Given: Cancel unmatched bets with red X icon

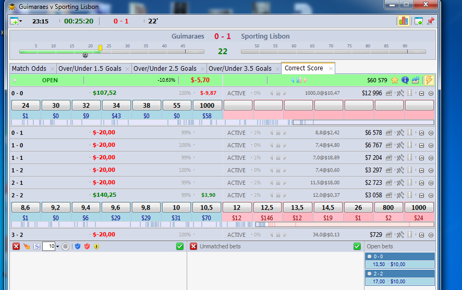Looking at the screenshot, I should (193, 246).
